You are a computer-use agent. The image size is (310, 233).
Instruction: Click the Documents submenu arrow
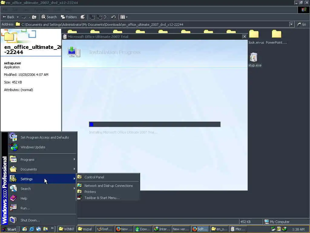tap(74, 169)
